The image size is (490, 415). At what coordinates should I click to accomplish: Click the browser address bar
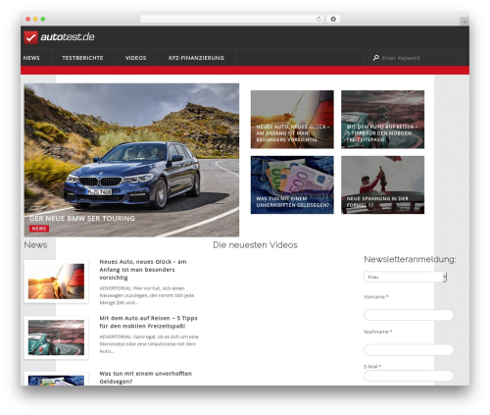232,19
